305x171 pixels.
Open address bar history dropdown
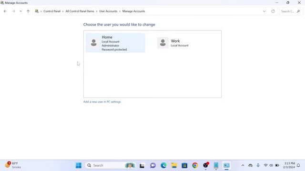pyautogui.click(x=264, y=11)
